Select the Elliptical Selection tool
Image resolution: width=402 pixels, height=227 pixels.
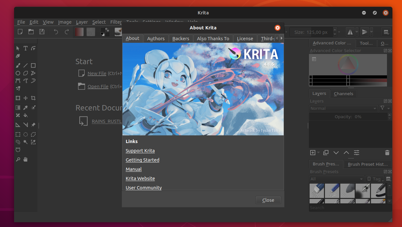(26, 134)
